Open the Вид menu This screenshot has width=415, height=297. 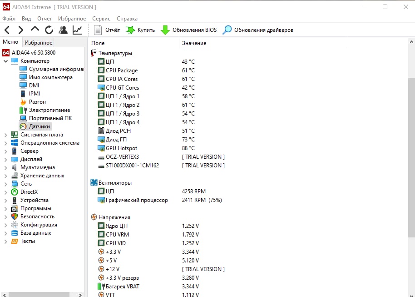(26, 19)
